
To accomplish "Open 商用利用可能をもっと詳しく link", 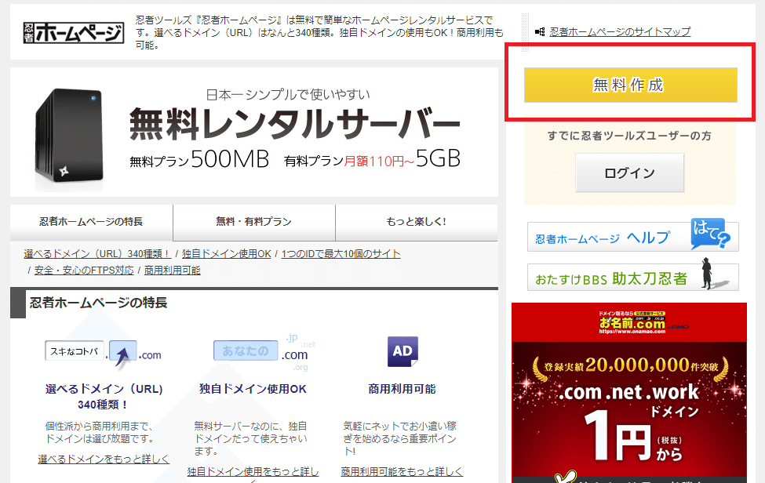I will (402, 472).
